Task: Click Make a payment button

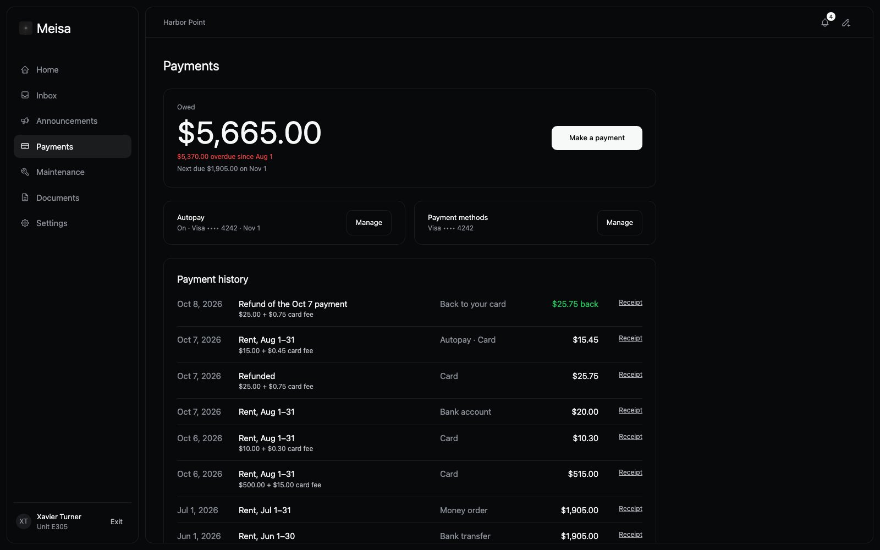Action: click(597, 138)
